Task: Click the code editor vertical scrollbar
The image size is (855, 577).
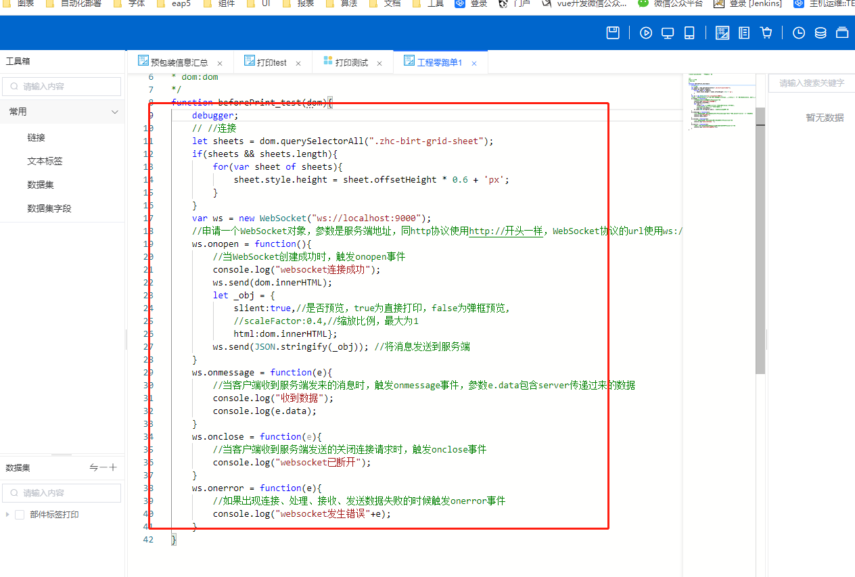Action: click(760, 240)
